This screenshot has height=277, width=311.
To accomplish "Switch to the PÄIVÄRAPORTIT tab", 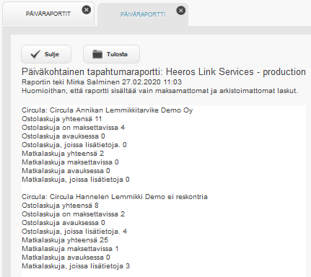I will 48,14.
